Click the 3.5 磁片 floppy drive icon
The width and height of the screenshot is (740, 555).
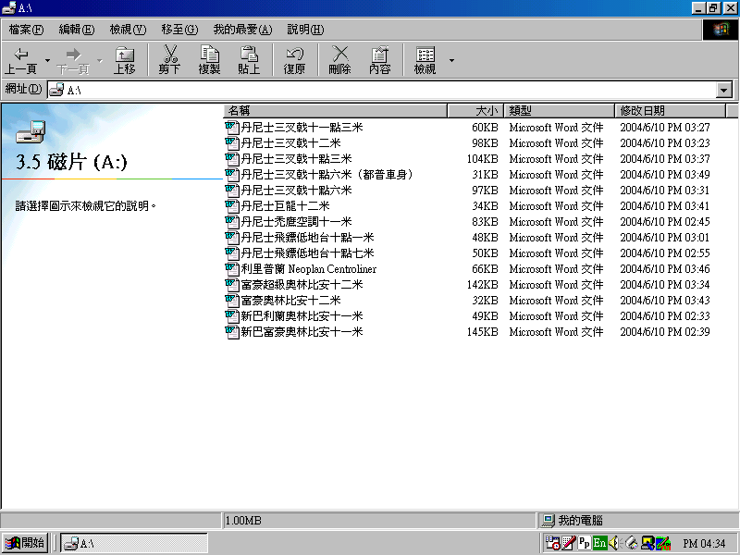[31, 131]
